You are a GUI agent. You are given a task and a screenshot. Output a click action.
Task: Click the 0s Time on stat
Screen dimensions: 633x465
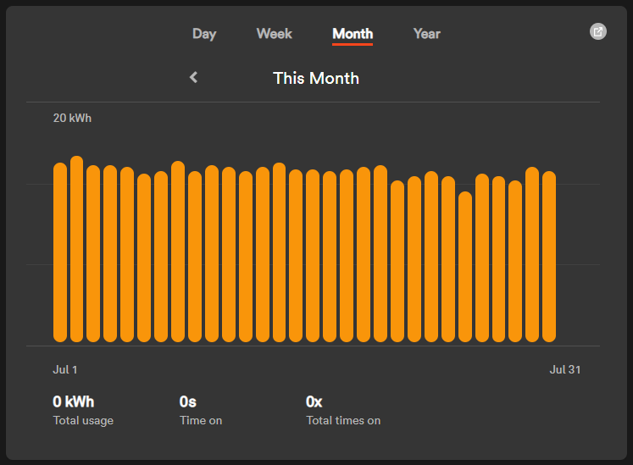pos(201,410)
